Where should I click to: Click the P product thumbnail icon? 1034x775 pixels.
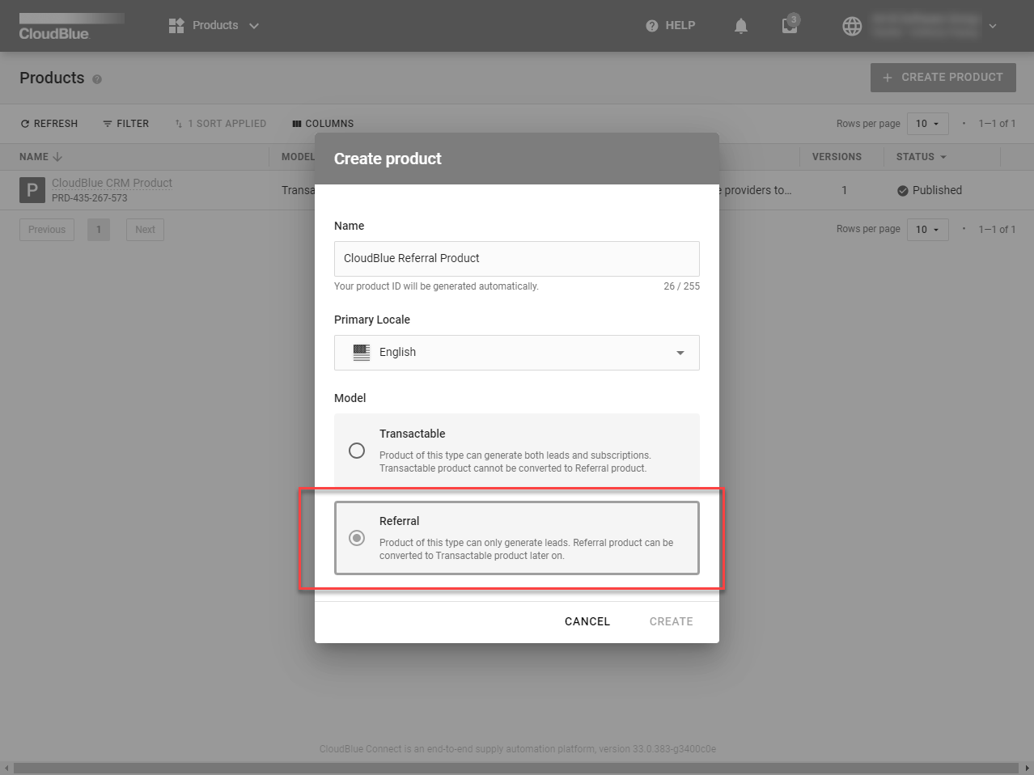click(x=32, y=190)
